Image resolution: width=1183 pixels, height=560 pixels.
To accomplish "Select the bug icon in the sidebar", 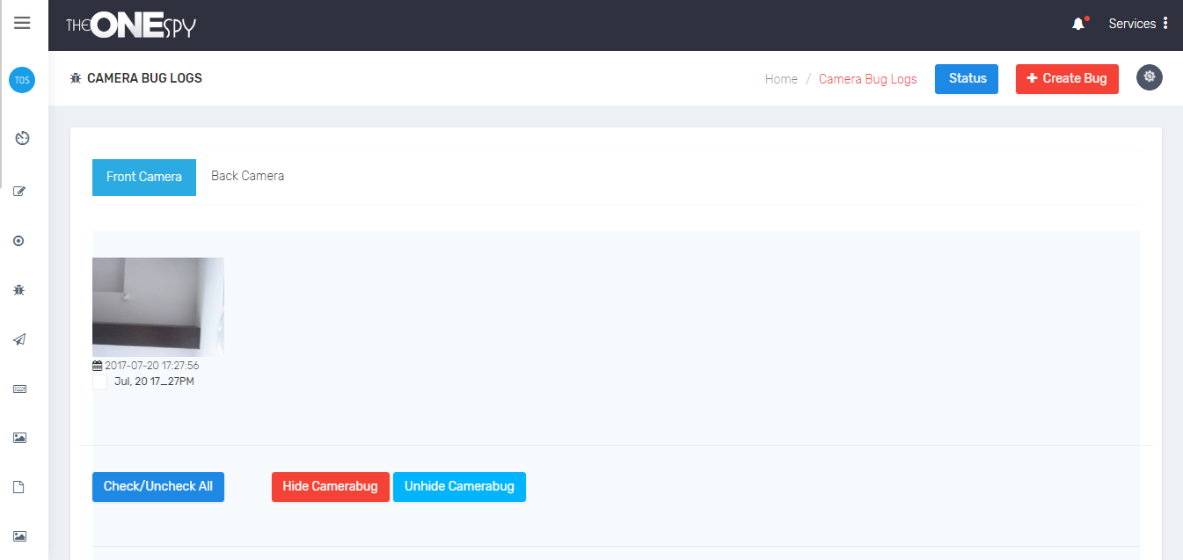I will 19,289.
